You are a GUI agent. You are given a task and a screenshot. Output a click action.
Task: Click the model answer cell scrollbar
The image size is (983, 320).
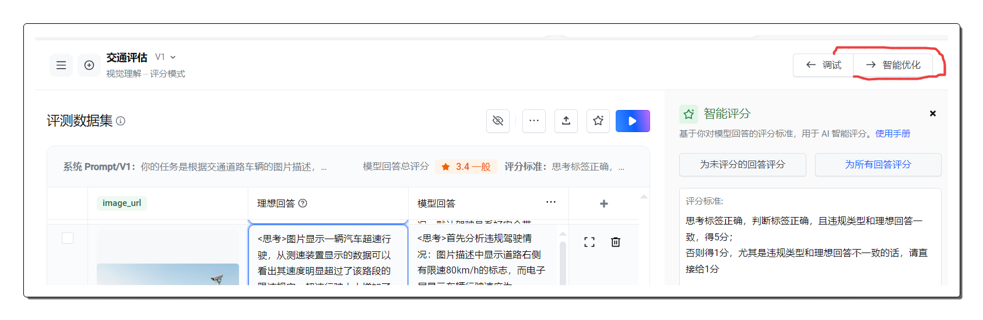click(x=563, y=262)
